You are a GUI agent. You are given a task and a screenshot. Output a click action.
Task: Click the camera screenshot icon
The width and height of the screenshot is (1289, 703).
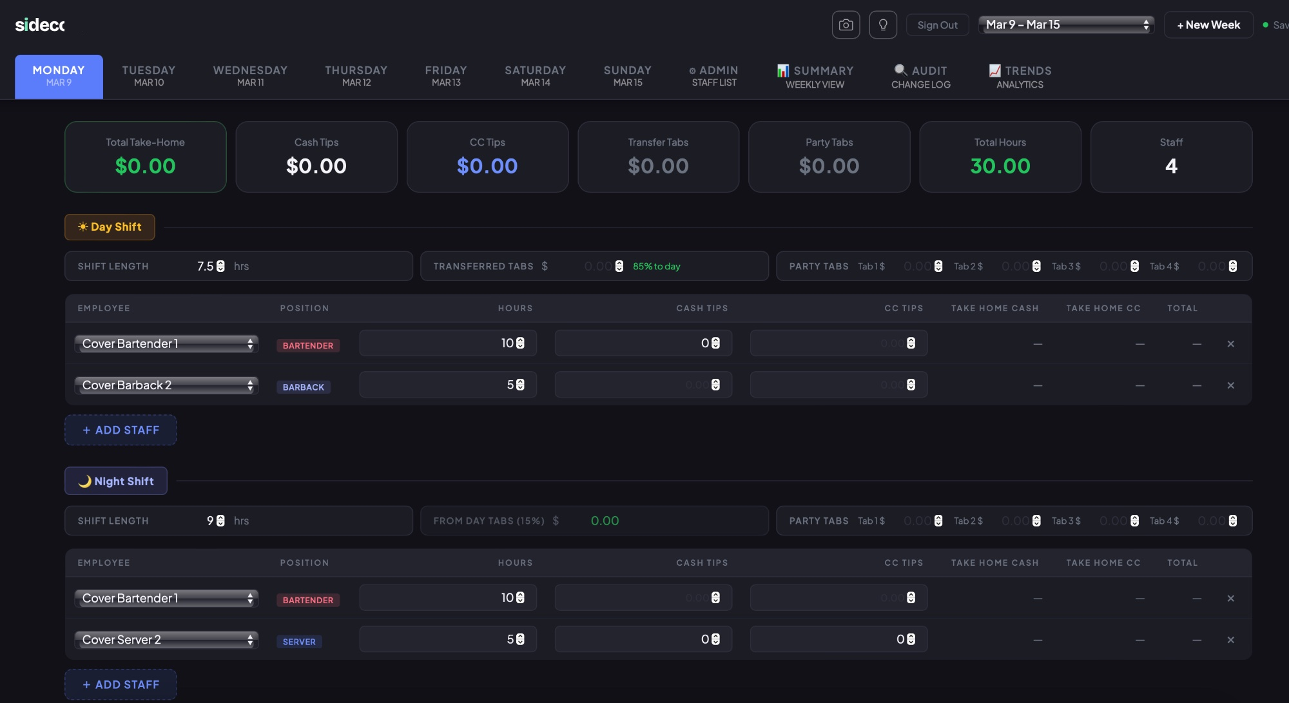[x=846, y=25]
